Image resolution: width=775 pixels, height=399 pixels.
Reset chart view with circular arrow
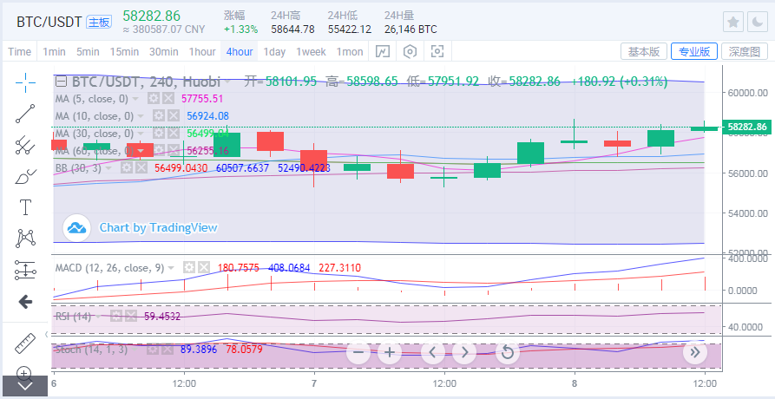(x=507, y=352)
